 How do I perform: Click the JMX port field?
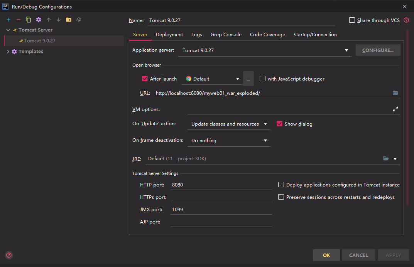click(x=221, y=209)
